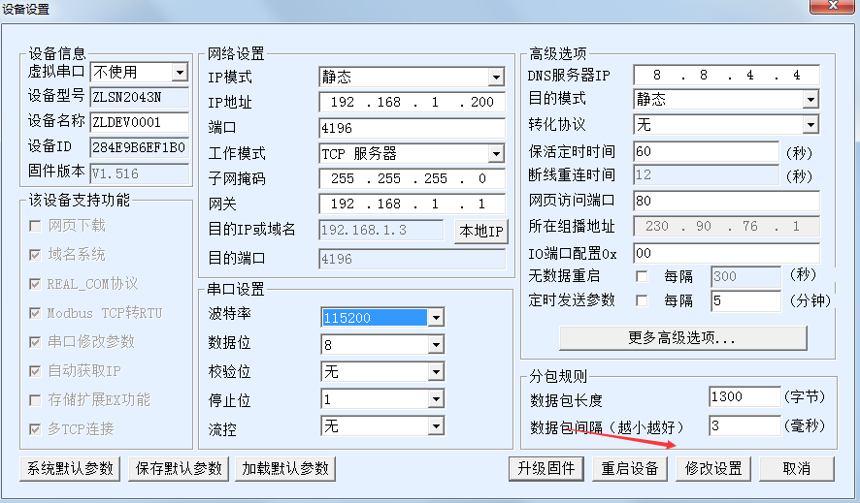Expand the 校验位 parity dropdown
The width and height of the screenshot is (860, 503).
coord(436,372)
